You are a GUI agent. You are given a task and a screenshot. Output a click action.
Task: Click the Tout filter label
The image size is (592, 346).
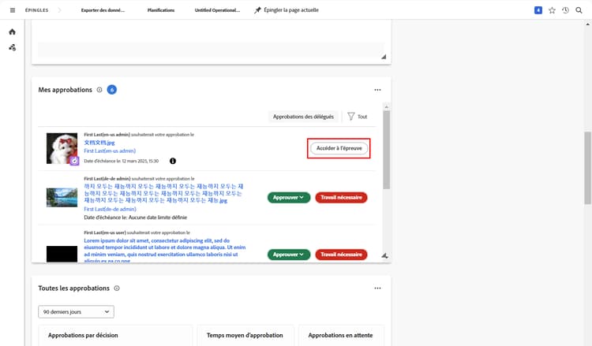(362, 117)
